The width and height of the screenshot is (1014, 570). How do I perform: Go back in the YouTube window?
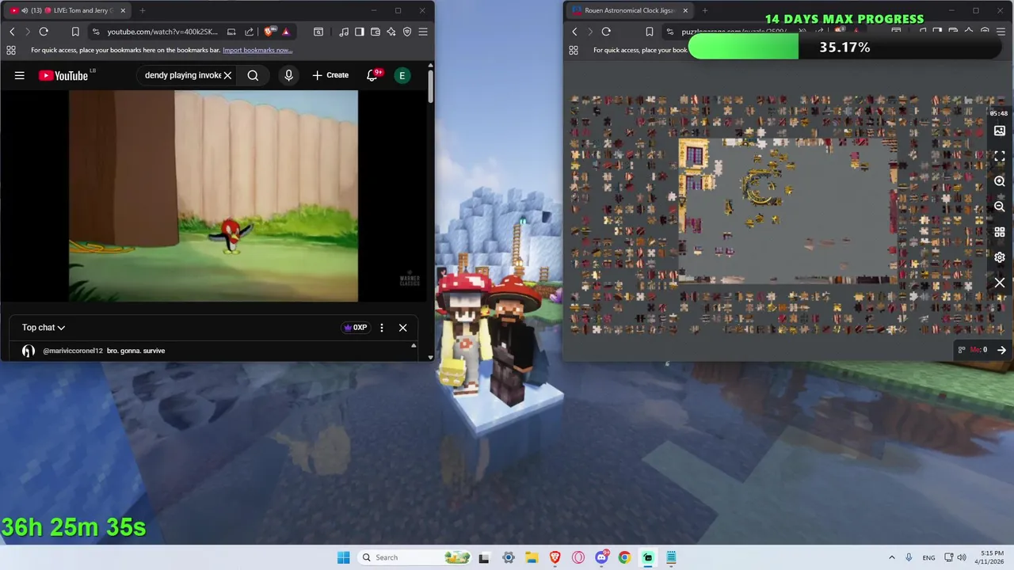tap(12, 32)
